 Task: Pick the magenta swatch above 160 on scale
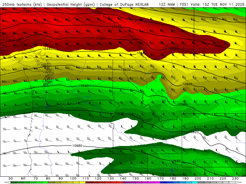coord(151,182)
